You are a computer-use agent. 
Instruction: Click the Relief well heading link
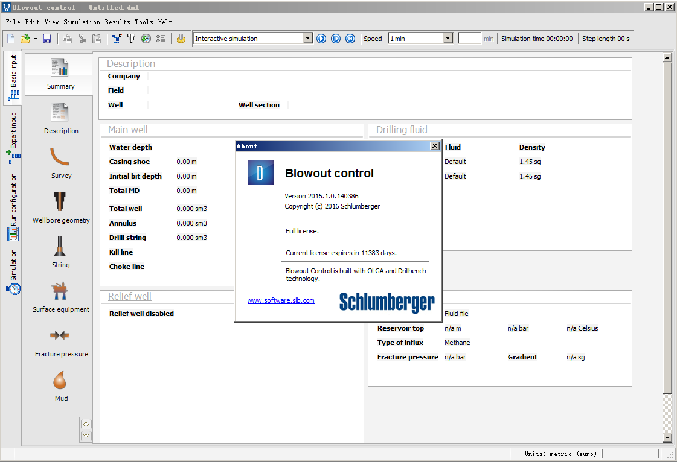129,296
